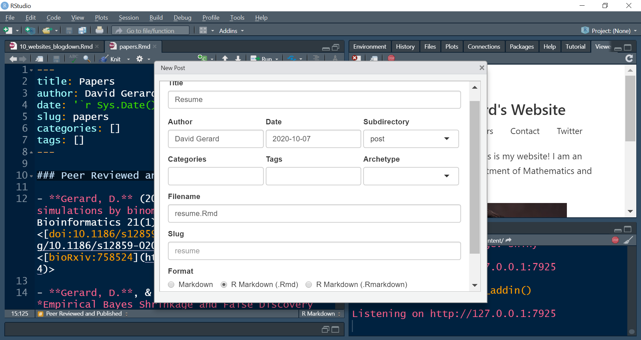Click the console working directory arrow icon

click(508, 240)
